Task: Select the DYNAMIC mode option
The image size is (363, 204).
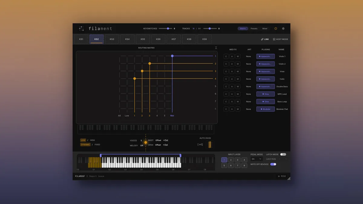Action: pyautogui.click(x=85, y=144)
